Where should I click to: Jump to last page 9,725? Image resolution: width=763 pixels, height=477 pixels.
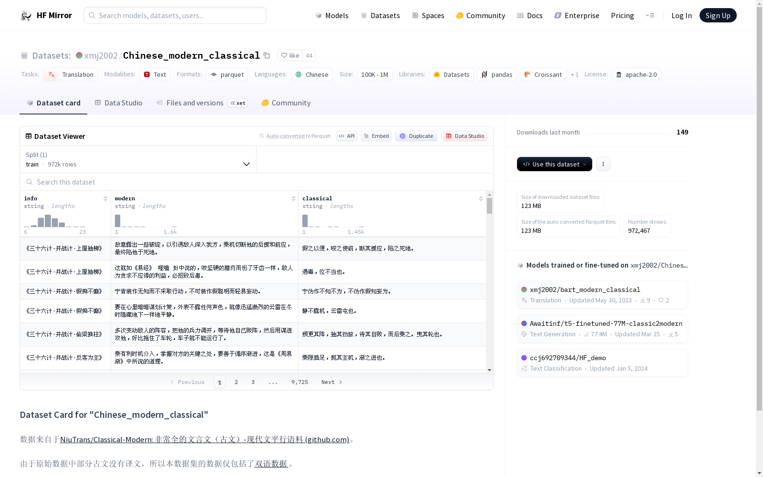coord(299,382)
